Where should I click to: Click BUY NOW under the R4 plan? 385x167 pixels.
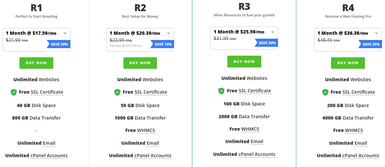click(348, 63)
